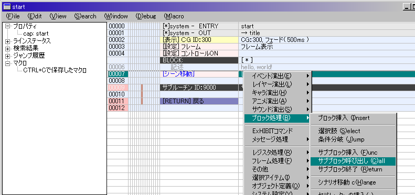415x195 pixels.
Task: Click the [表示] CG ID:300 cell
Action: pos(199,40)
